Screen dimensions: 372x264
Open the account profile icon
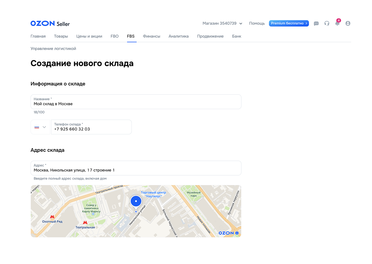point(348,23)
